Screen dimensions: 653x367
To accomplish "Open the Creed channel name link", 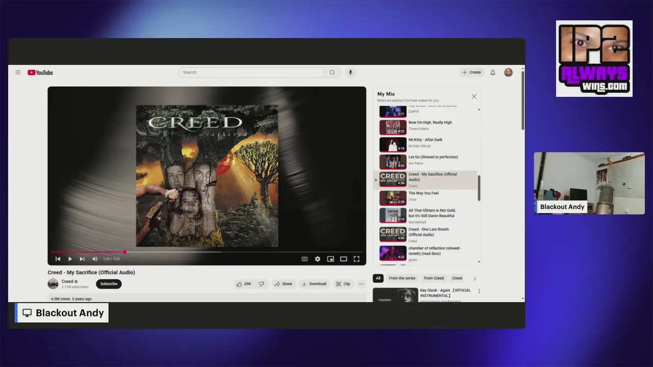I will point(67,281).
